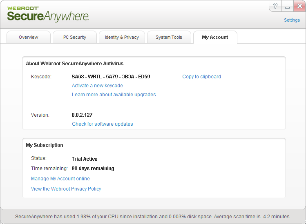The width and height of the screenshot is (306, 224).
Task: Open help with the question mark icon
Action: tap(275, 6)
